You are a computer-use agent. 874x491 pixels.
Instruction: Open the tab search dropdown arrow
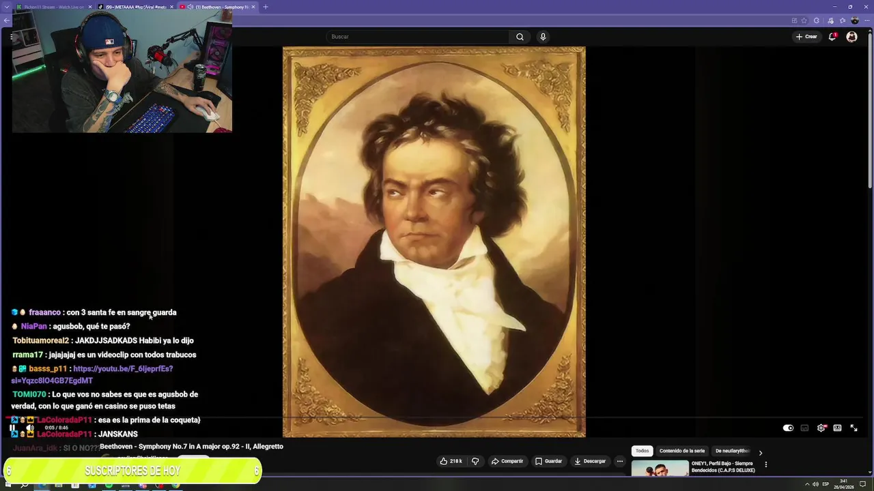pyautogui.click(x=7, y=7)
